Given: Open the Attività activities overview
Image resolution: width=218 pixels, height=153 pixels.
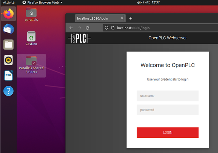Looking at the screenshot, I should tap(9, 2).
